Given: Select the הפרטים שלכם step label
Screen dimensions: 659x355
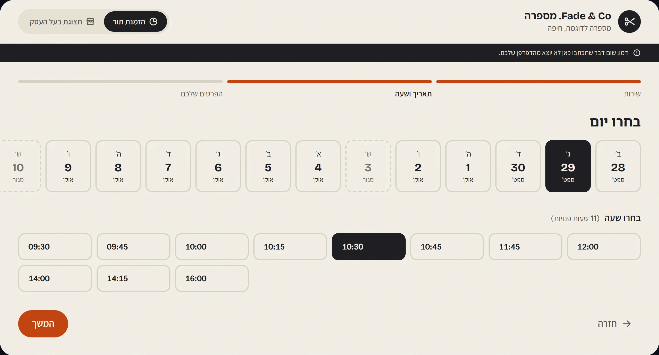Looking at the screenshot, I should coord(202,94).
